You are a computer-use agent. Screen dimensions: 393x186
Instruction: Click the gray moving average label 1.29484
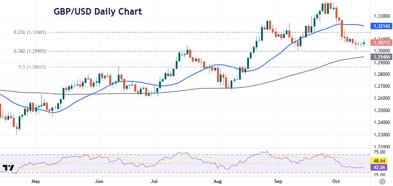tap(381, 57)
